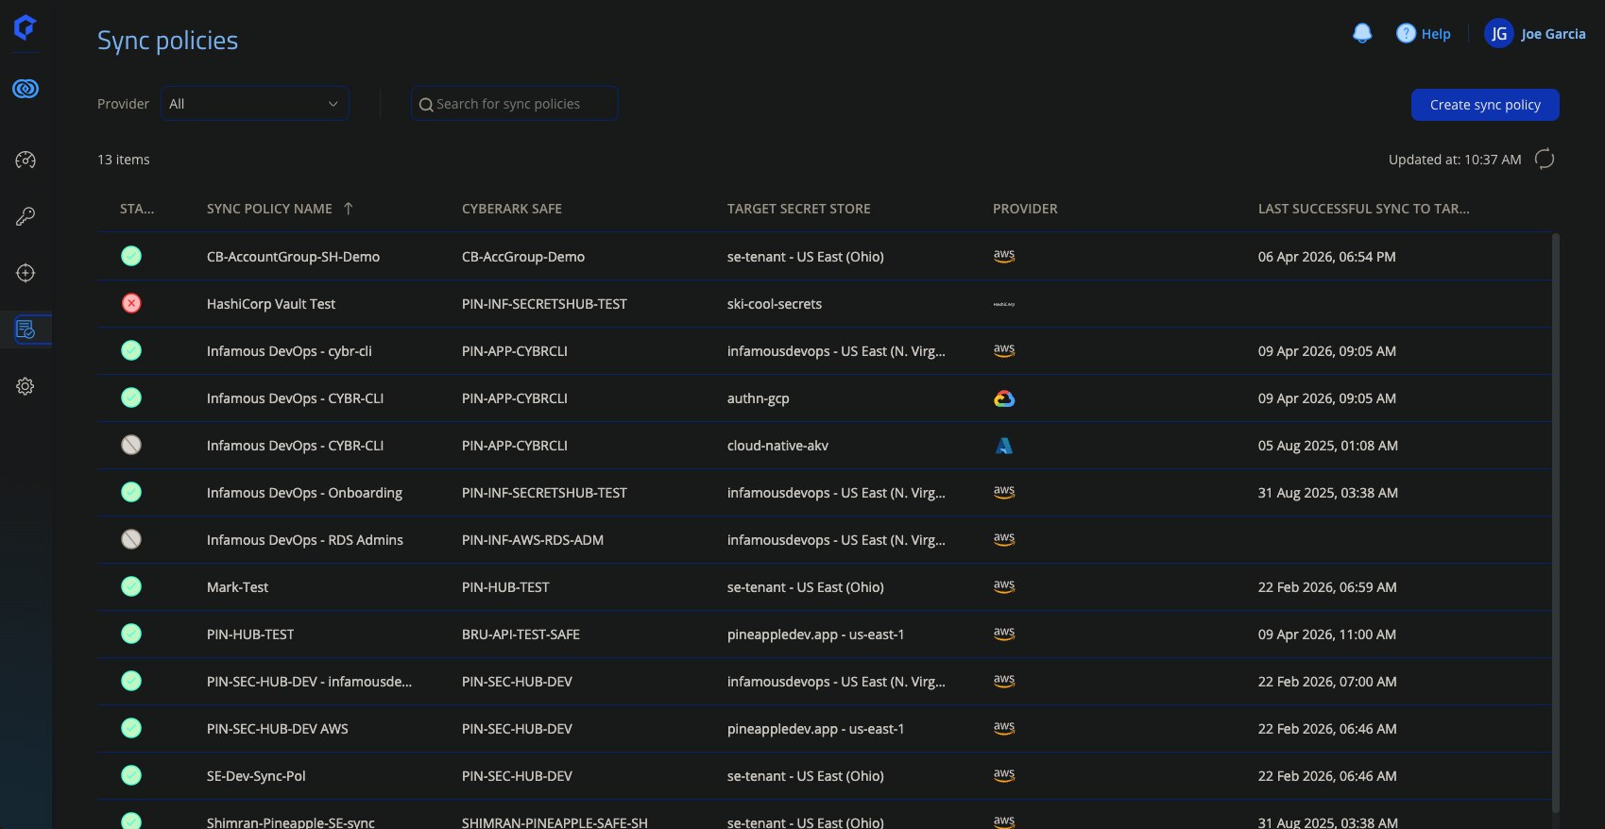Click the Provider column header
Viewport: 1605px width, 829px height.
click(1025, 209)
